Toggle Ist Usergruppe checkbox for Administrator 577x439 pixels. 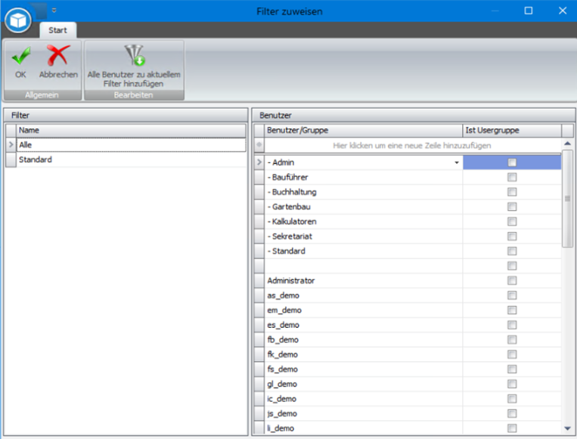coord(512,280)
